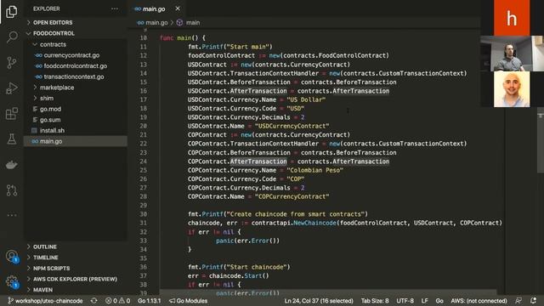
Task: Open the Search view icon
Action: 11,37
